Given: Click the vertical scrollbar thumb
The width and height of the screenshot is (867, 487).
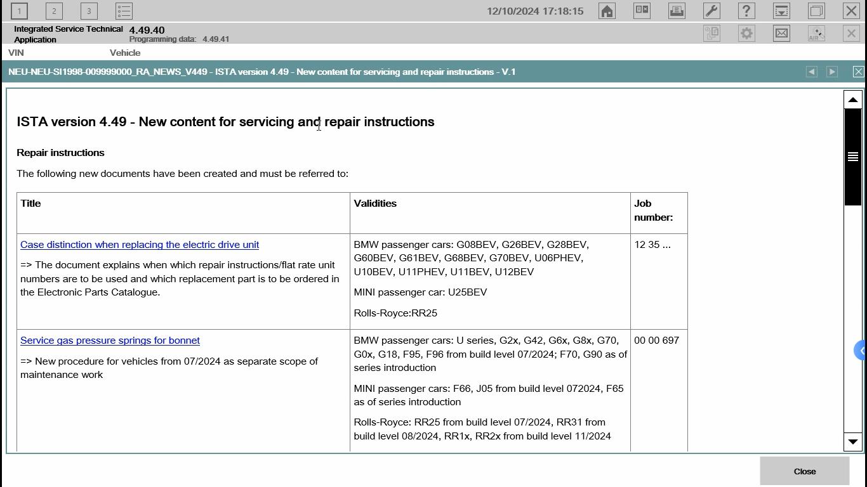Looking at the screenshot, I should coord(852,157).
